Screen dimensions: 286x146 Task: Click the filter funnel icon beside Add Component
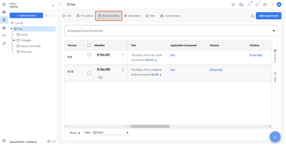pyautogui.click(x=47, y=16)
